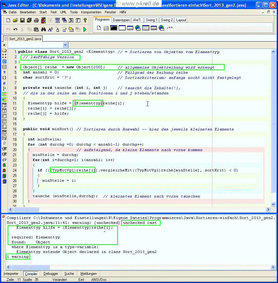Click the '1 warning' text in compiler output

pyautogui.click(x=18, y=257)
